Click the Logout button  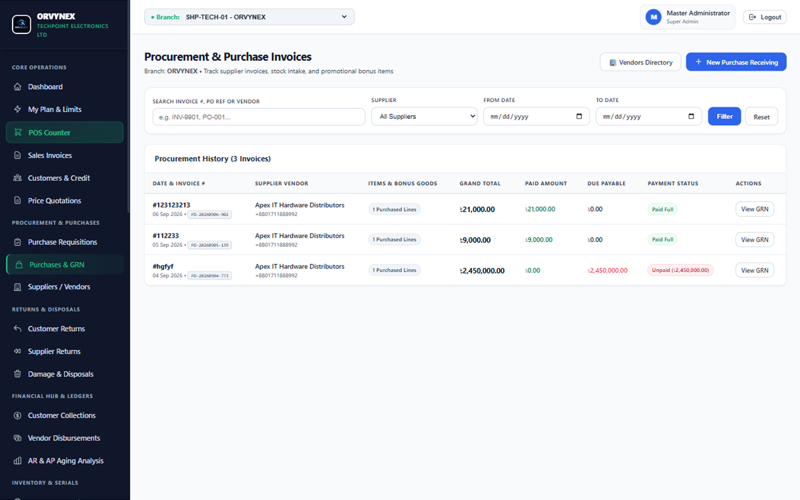point(764,17)
